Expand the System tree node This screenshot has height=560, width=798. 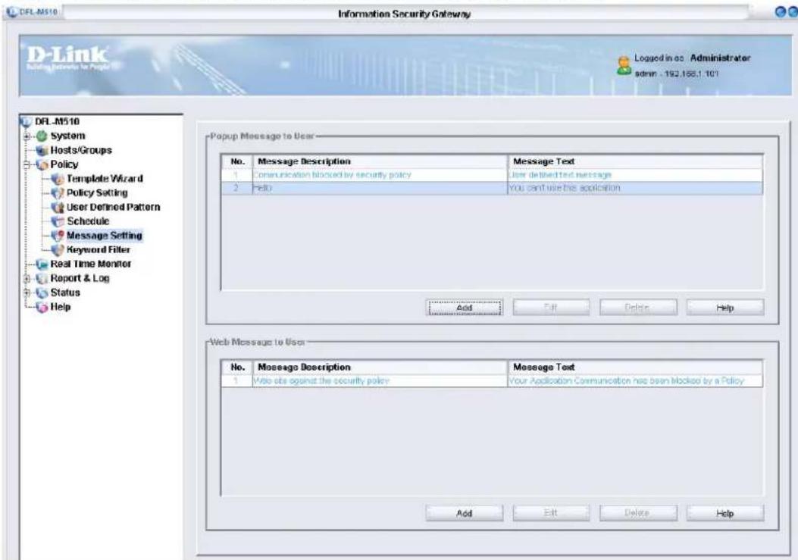coord(27,136)
